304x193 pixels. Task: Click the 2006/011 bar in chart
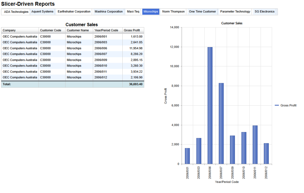pyautogui.click(x=255, y=145)
